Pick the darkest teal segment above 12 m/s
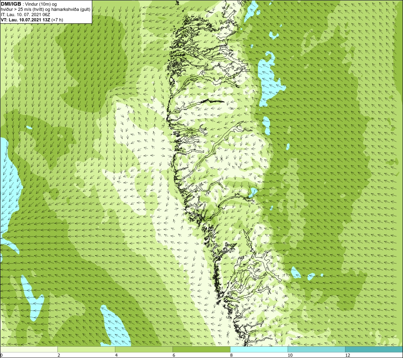The height and width of the screenshot is (358, 403). pos(374,349)
